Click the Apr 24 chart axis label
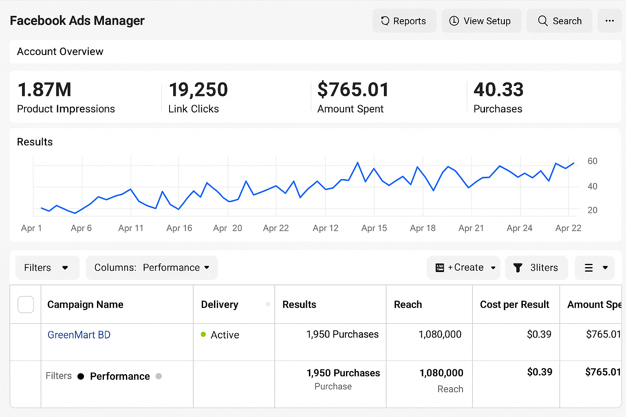626x417 pixels. [x=520, y=228]
